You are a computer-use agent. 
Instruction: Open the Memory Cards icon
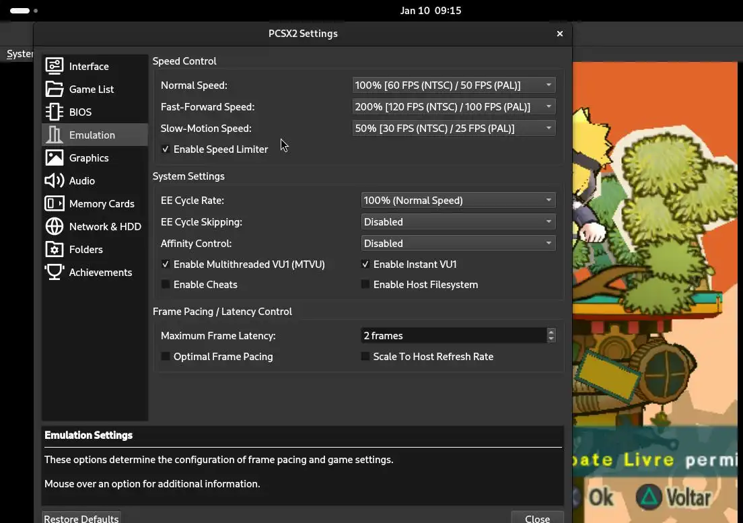click(54, 204)
